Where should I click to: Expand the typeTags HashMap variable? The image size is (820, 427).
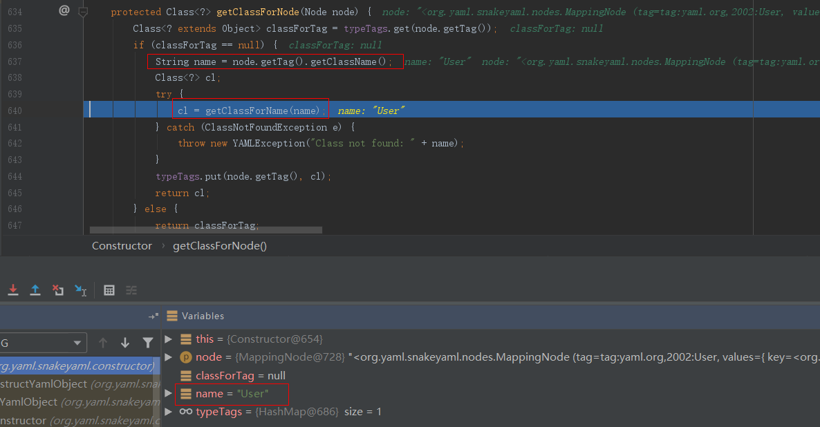168,412
